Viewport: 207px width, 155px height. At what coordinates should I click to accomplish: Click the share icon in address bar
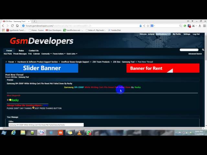pyautogui.click(x=144, y=26)
